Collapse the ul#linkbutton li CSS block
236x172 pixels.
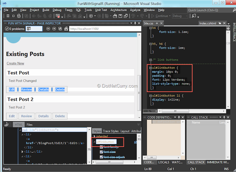coord(150,96)
